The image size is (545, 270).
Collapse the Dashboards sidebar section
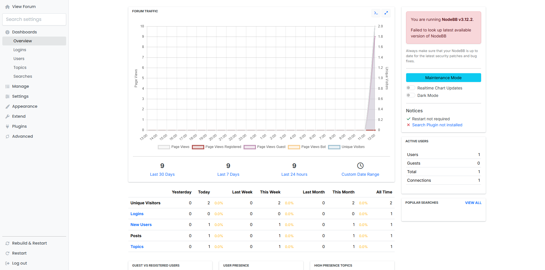click(x=34, y=32)
